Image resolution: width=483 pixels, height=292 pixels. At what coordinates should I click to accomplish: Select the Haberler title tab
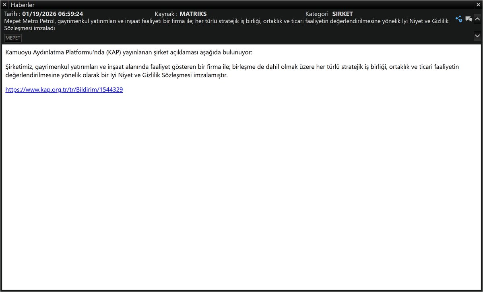click(23, 4)
